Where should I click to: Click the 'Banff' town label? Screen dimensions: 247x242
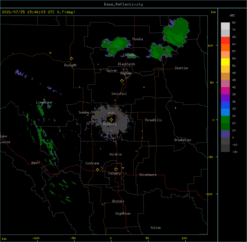click(36, 163)
